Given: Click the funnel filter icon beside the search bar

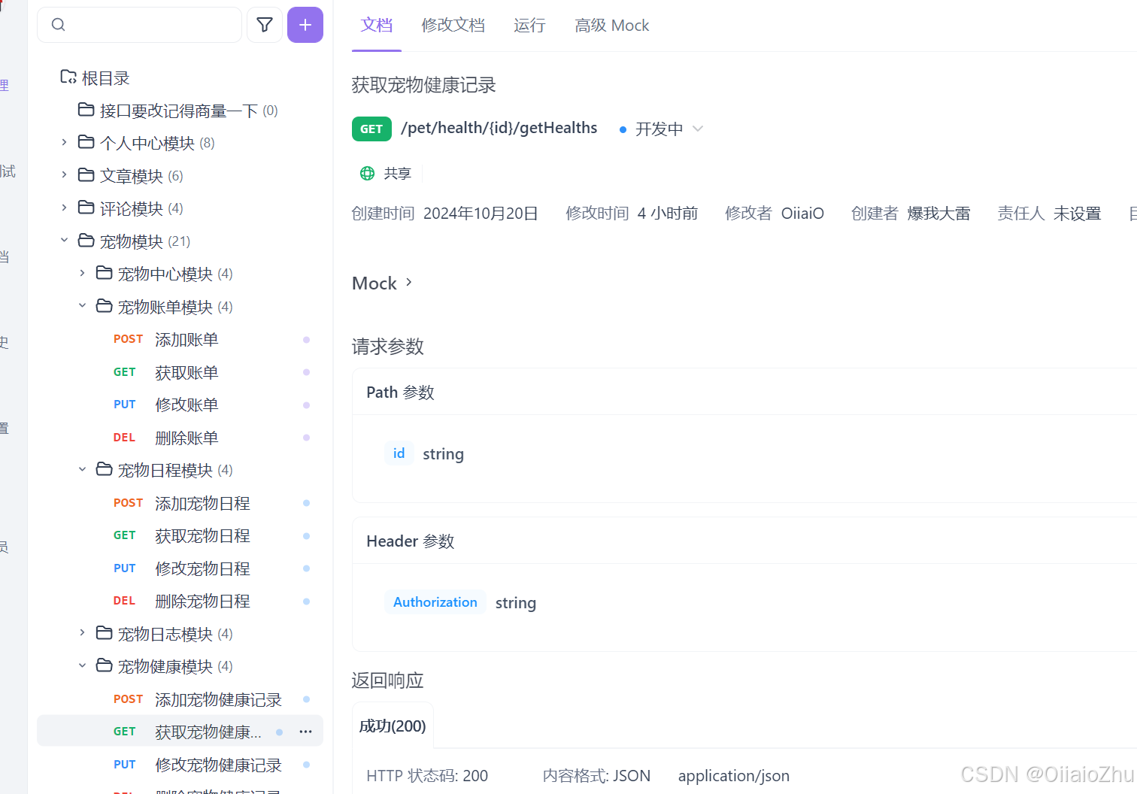Looking at the screenshot, I should click(264, 24).
